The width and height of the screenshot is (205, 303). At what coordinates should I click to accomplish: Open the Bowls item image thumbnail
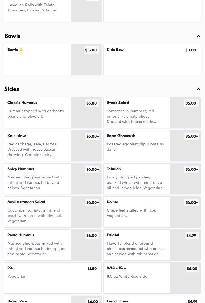tap(86, 64)
